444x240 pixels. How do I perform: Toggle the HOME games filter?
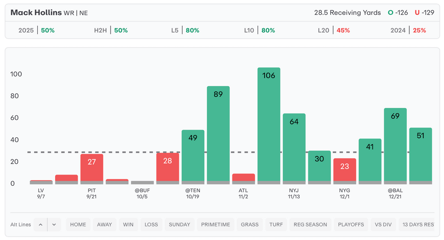pos(78,224)
